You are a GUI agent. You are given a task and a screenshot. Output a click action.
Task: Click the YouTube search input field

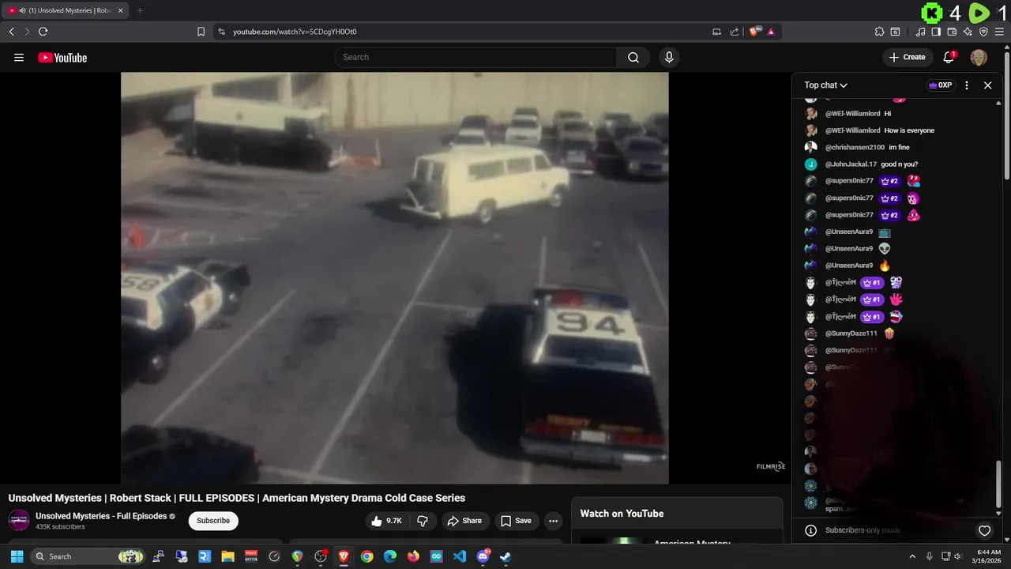click(x=475, y=57)
